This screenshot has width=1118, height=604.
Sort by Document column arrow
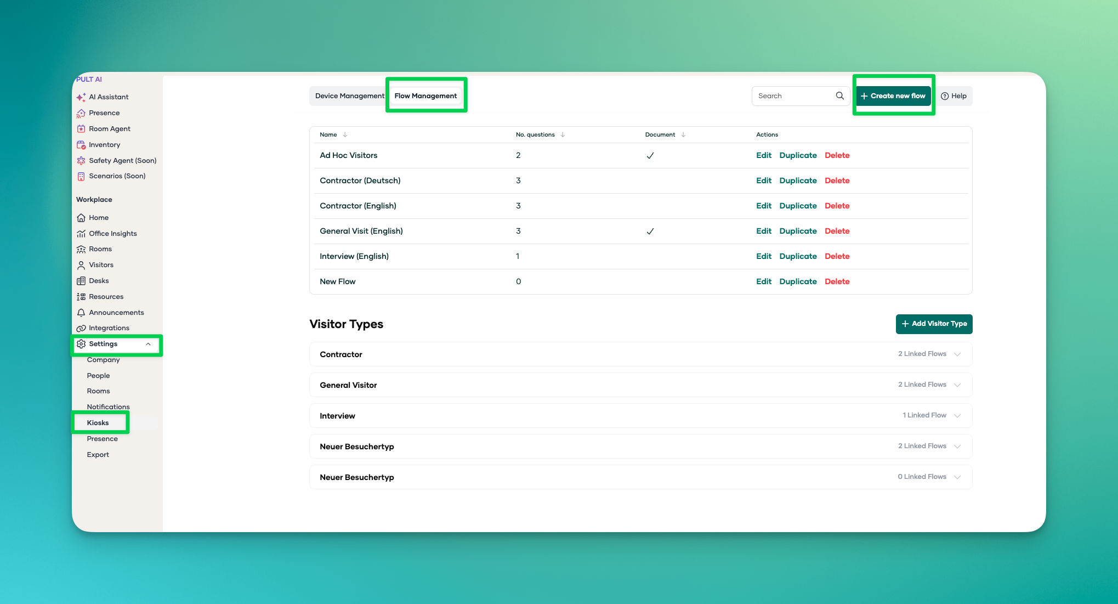click(x=683, y=135)
